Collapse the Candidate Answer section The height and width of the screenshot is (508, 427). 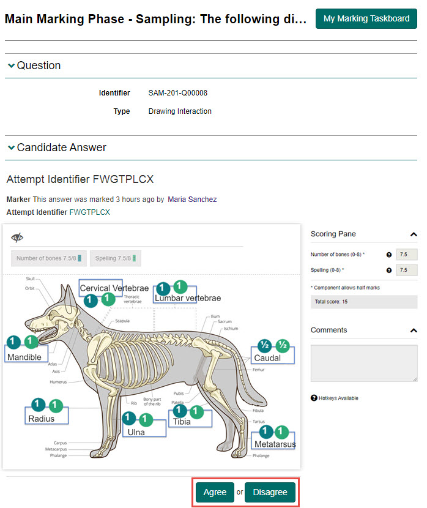[x=11, y=148]
